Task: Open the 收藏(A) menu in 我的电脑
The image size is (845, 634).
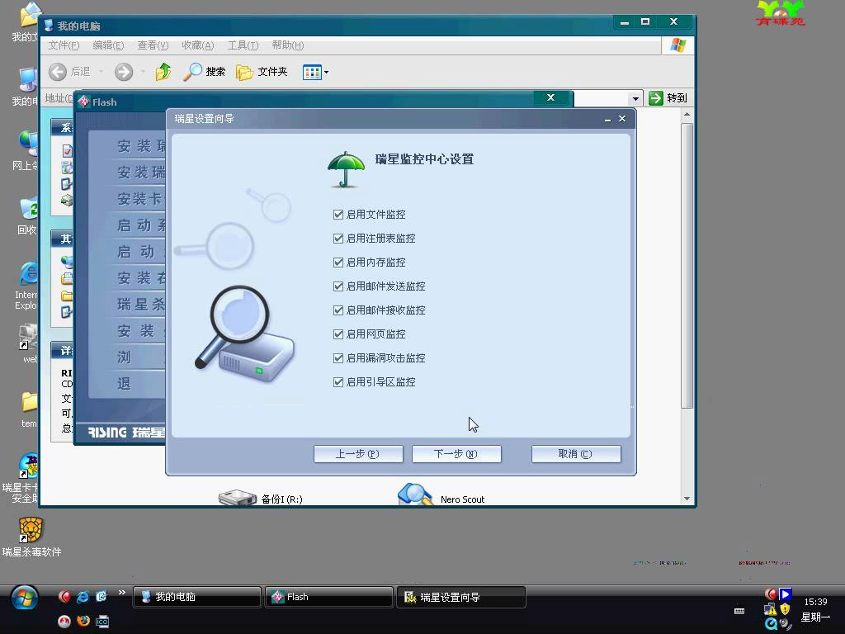Action: [x=198, y=45]
